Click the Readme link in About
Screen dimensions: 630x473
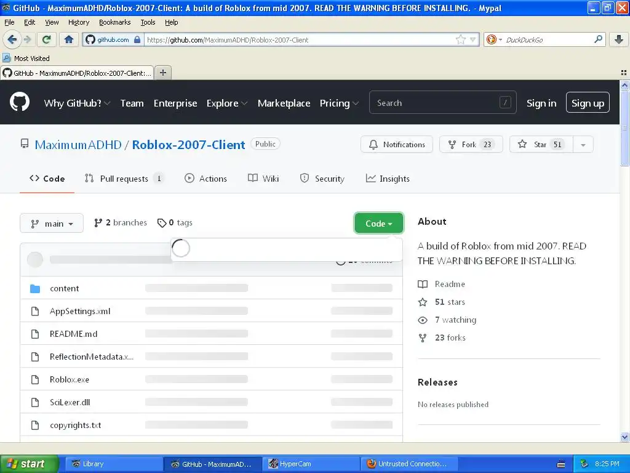point(442,284)
